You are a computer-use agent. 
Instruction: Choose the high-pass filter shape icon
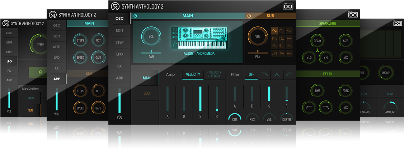click(x=290, y=75)
